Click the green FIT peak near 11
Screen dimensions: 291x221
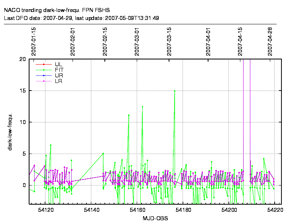point(128,115)
